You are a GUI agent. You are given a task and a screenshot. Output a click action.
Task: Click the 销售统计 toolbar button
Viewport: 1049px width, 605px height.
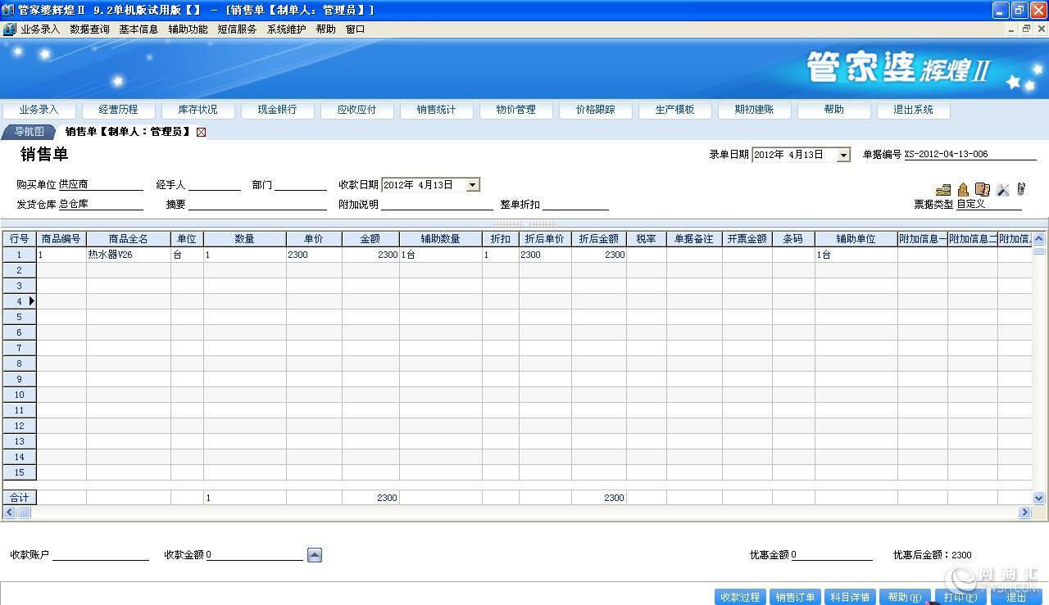tap(436, 110)
